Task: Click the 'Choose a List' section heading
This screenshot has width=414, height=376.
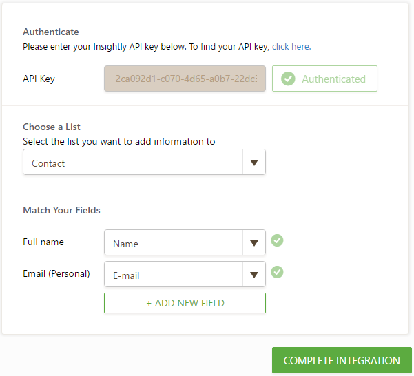Action: click(52, 127)
